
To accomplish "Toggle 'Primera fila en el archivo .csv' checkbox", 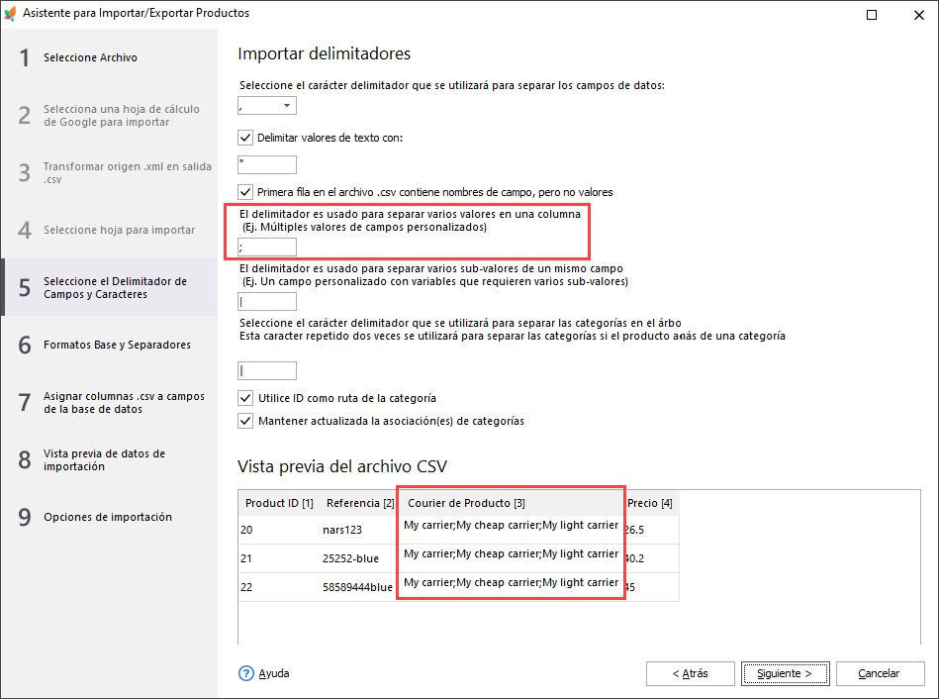I will 245,192.
